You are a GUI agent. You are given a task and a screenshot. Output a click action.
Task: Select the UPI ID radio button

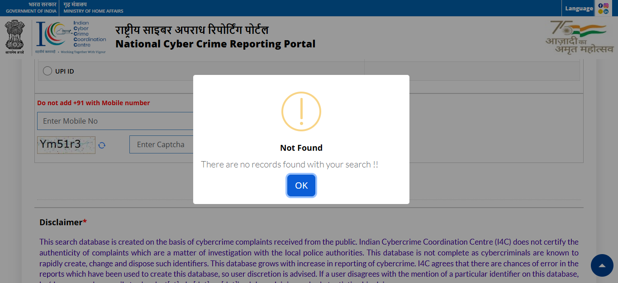(47, 71)
